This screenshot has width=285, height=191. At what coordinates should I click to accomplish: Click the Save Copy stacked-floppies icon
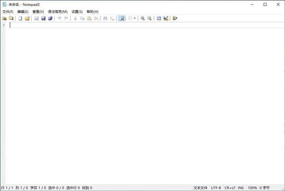(50, 18)
